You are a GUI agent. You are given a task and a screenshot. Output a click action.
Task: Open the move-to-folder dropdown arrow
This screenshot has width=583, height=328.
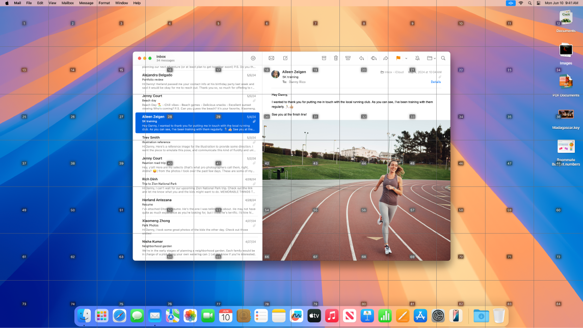[435, 58]
